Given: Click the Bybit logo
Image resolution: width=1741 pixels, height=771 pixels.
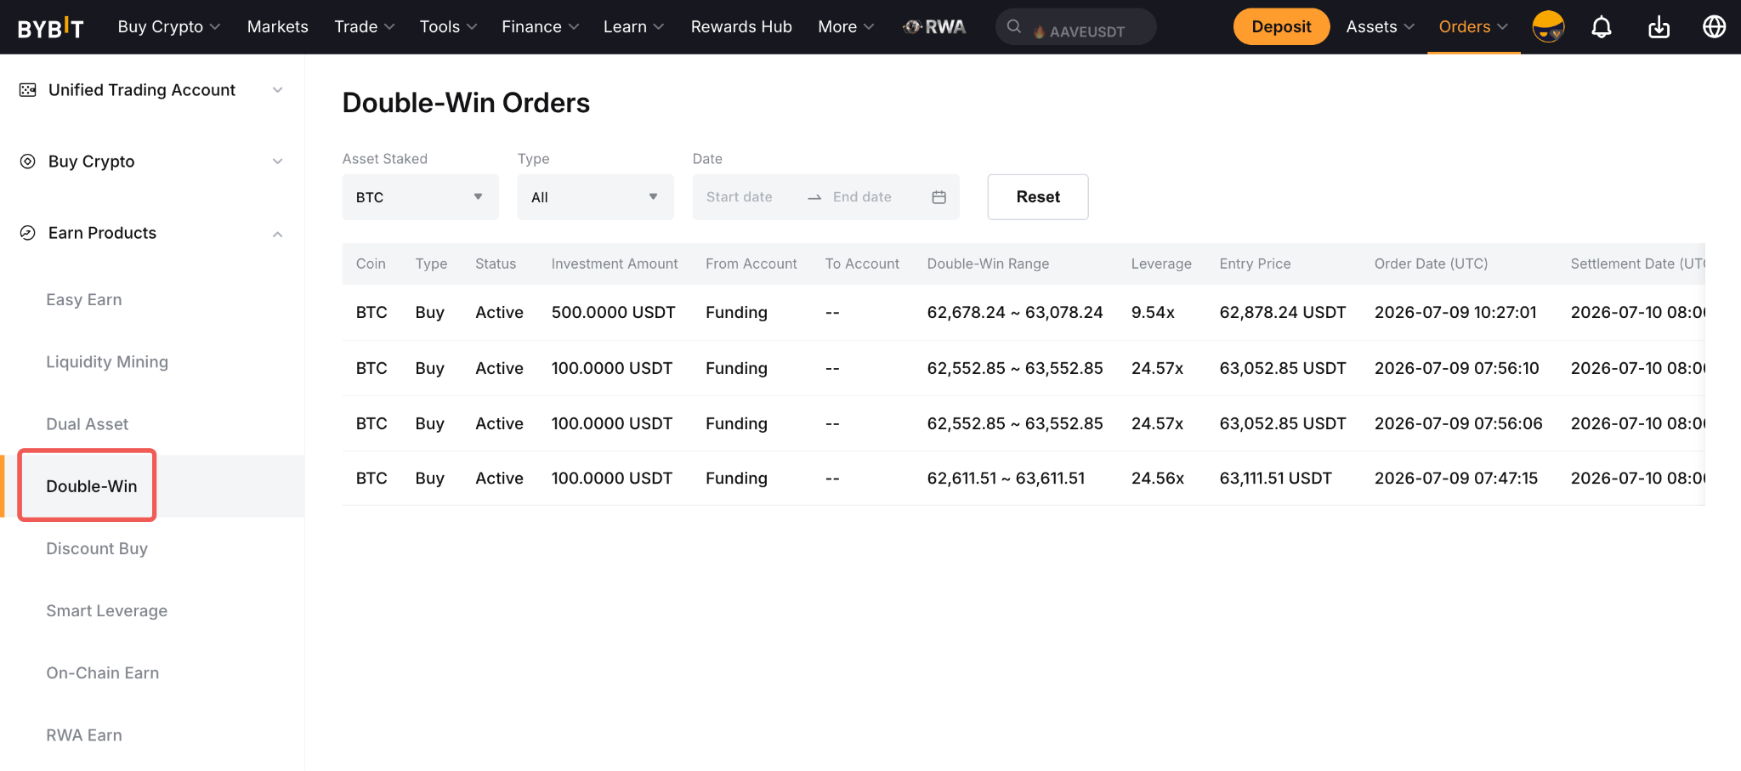Looking at the screenshot, I should pyautogui.click(x=51, y=28).
